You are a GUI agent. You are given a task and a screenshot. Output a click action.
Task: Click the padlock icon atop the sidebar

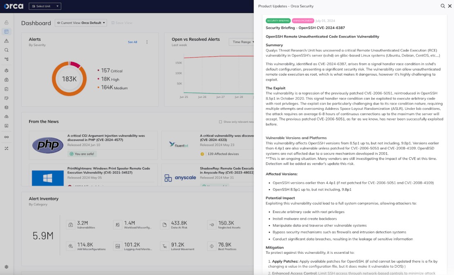pos(6,22)
